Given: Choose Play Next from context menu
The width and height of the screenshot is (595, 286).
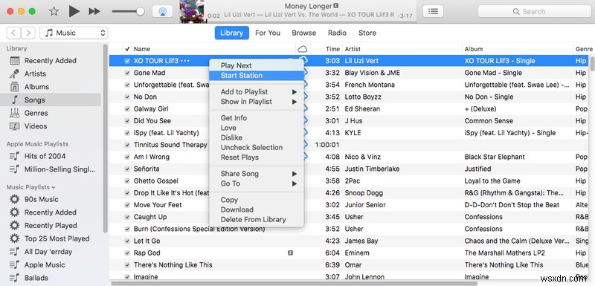Looking at the screenshot, I should (x=257, y=65).
